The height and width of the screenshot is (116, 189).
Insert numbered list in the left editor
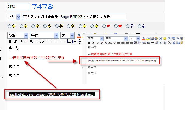[x=69, y=42]
